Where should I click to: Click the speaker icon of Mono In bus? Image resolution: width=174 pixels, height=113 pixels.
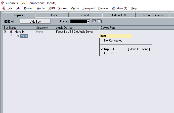click(x=11, y=32)
